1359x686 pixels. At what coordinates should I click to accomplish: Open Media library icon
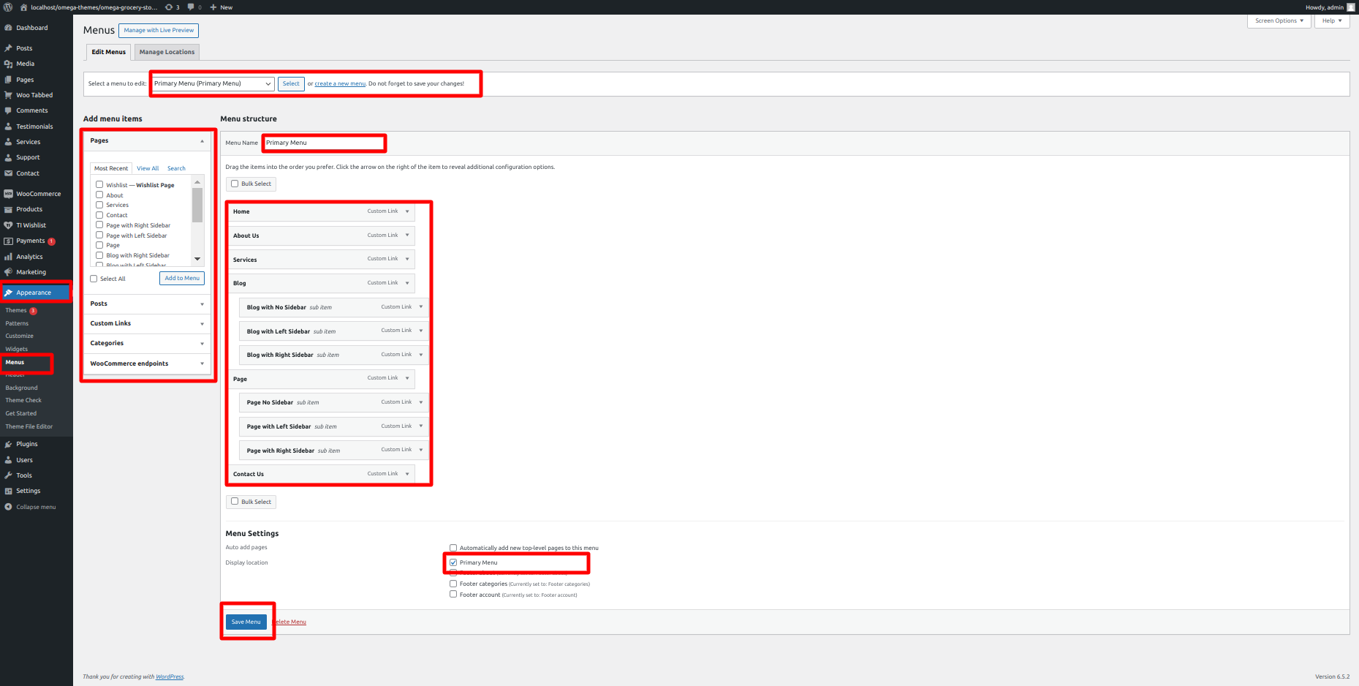coord(8,64)
